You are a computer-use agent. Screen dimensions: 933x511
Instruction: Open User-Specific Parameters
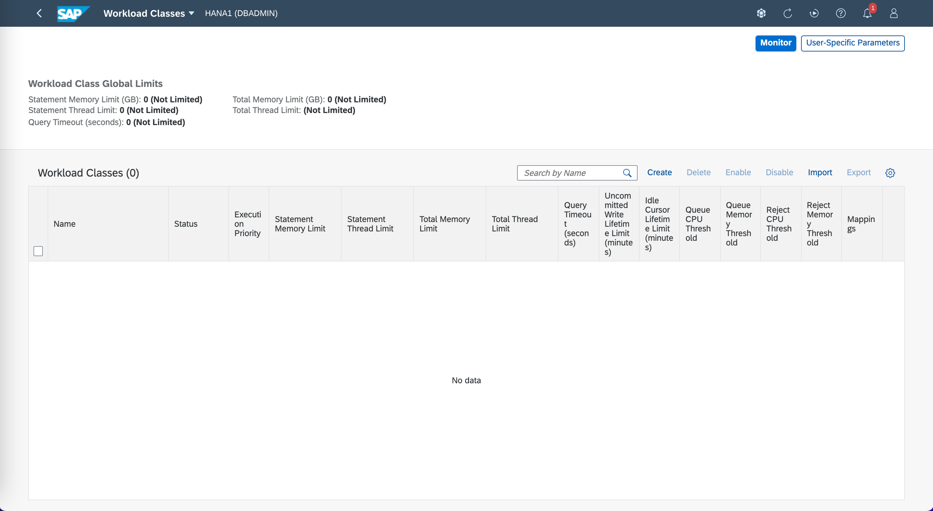tap(852, 43)
